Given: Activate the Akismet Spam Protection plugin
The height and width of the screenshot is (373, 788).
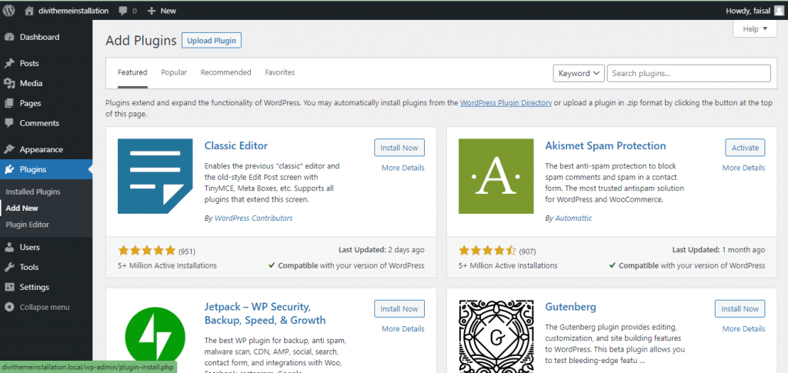Looking at the screenshot, I should click(x=745, y=148).
